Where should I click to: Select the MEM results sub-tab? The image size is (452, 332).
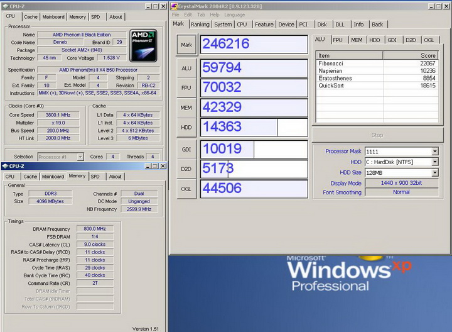(357, 40)
